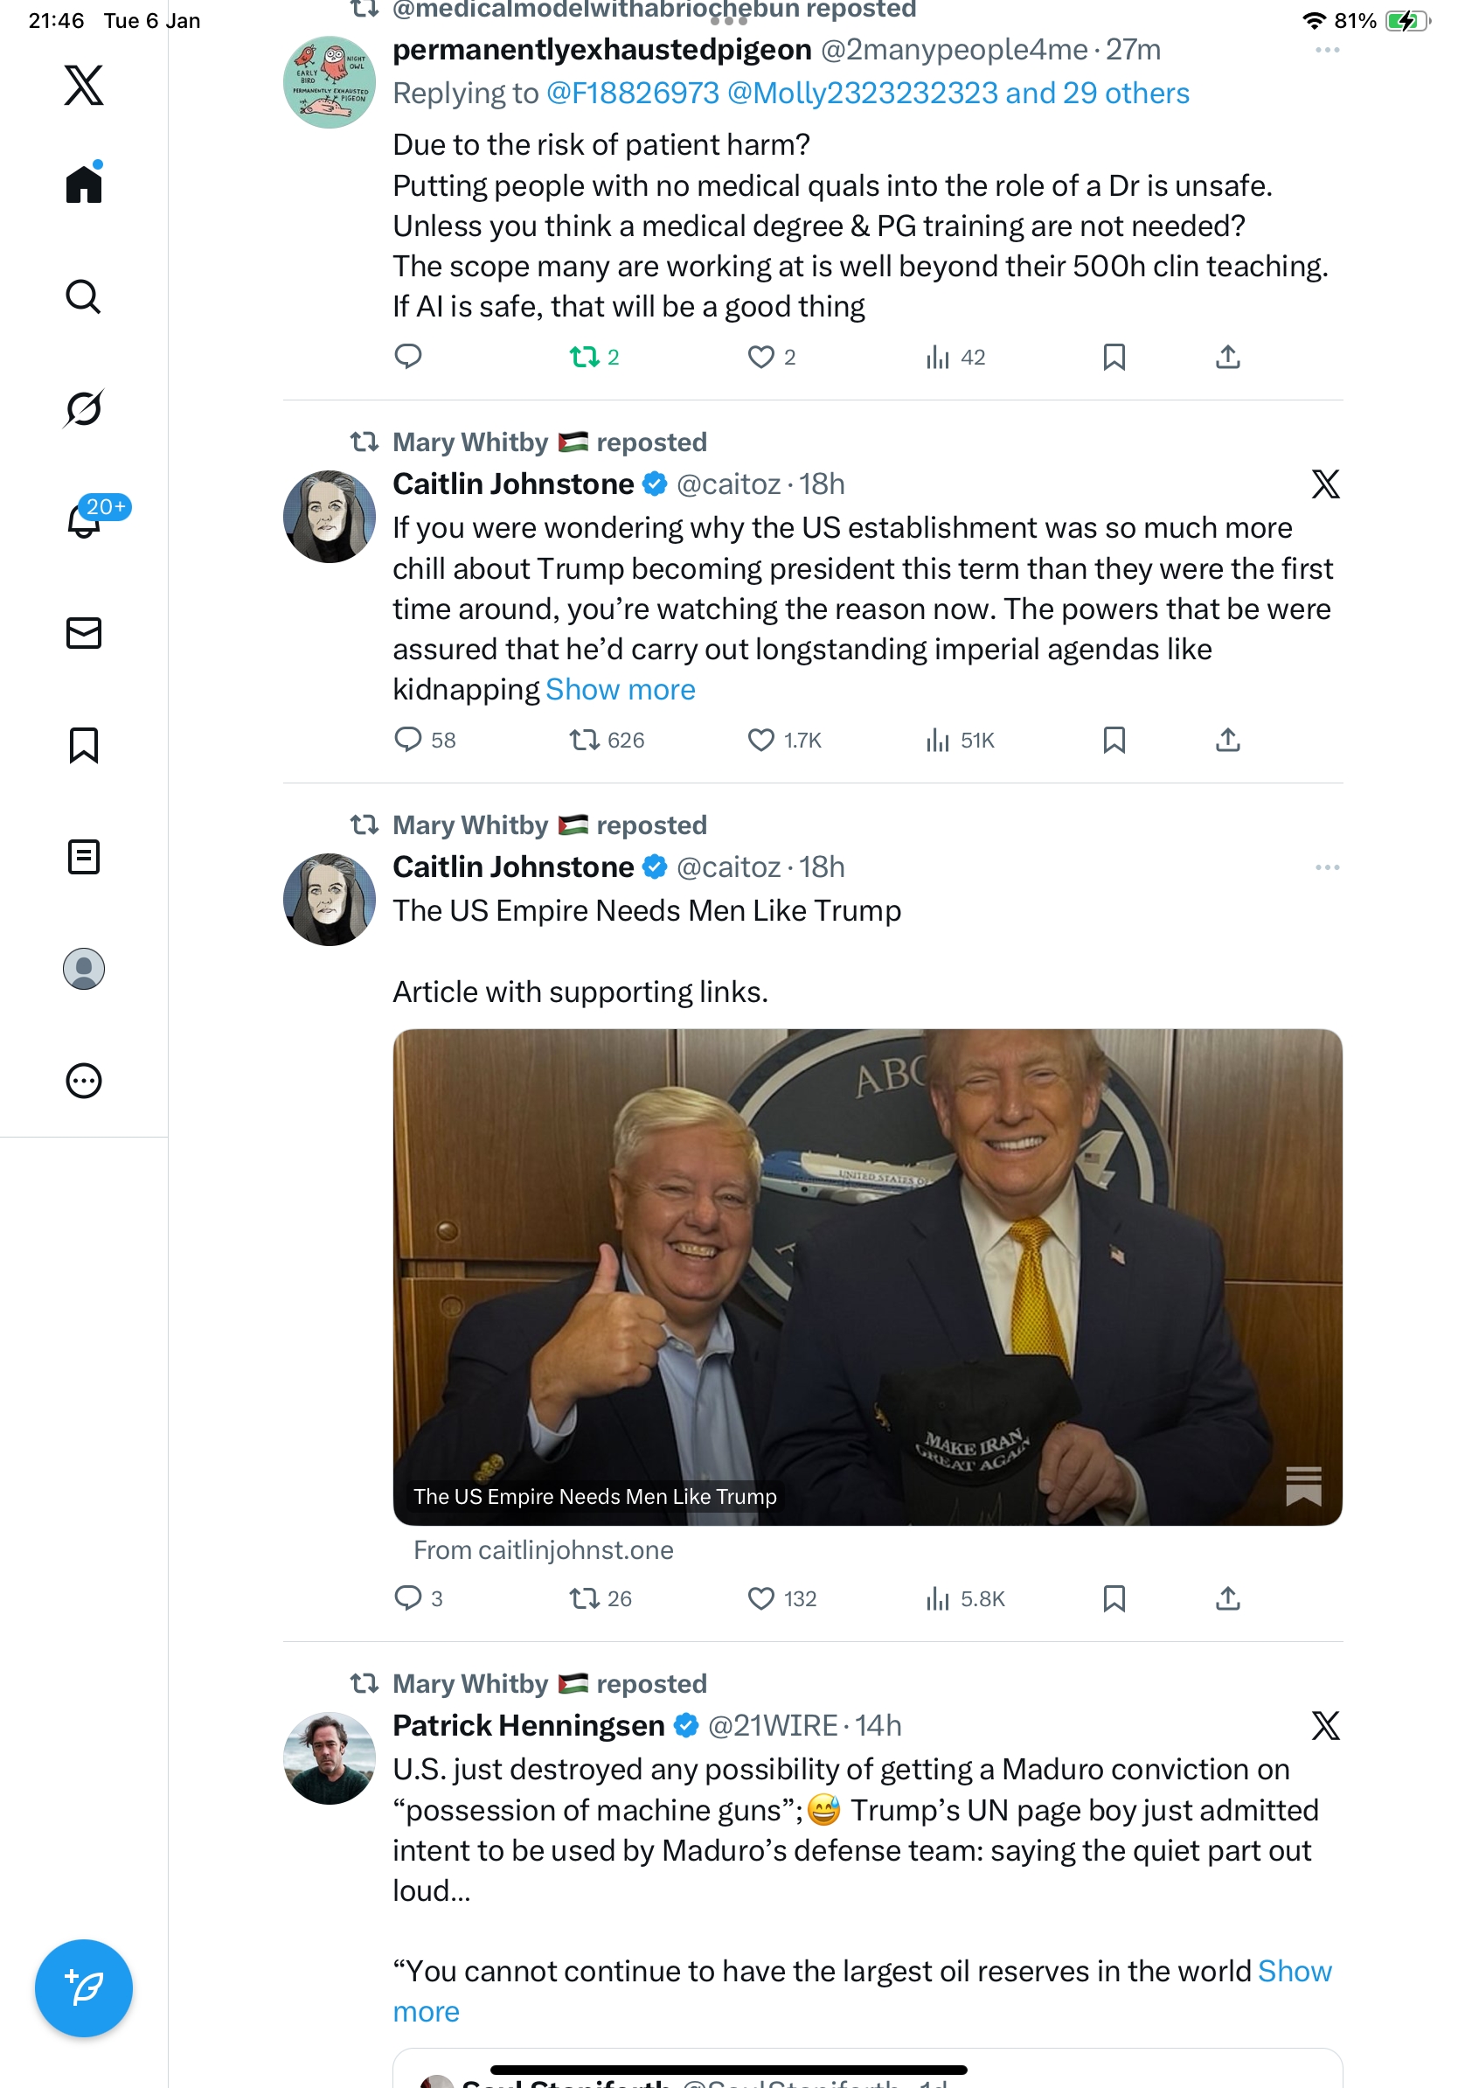
Task: Undo repost on permanentlyexhaustedpigeon post
Action: click(x=594, y=358)
